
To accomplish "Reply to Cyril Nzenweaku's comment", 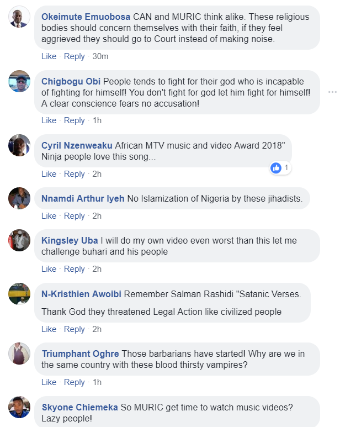I will click(75, 174).
